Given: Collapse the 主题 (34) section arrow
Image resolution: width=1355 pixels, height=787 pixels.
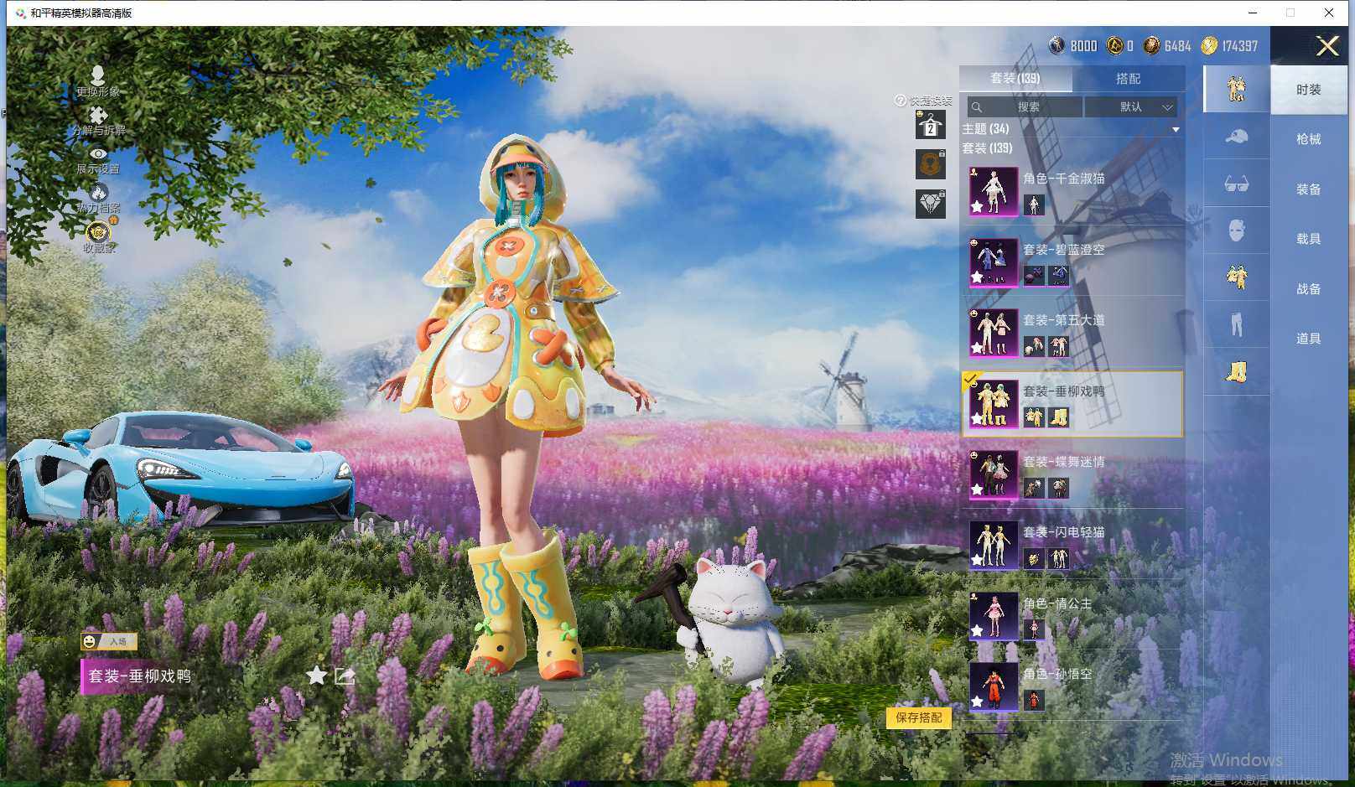Looking at the screenshot, I should [x=1176, y=129].
